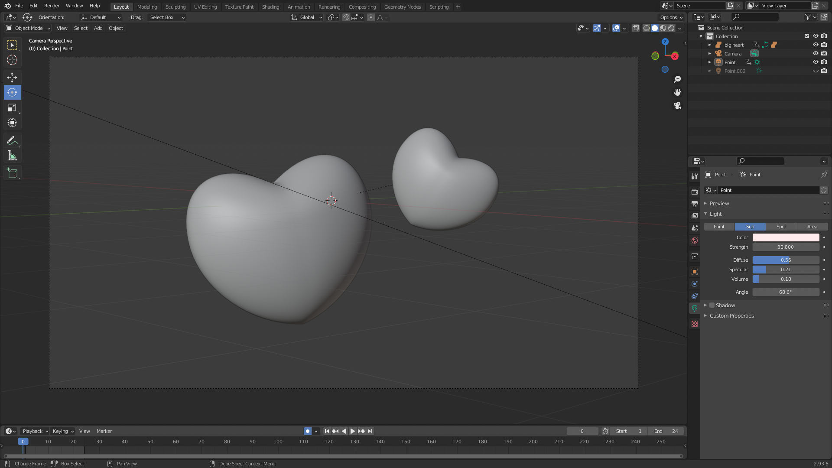Pick the Add Cube tool
The height and width of the screenshot is (468, 832).
[12, 173]
